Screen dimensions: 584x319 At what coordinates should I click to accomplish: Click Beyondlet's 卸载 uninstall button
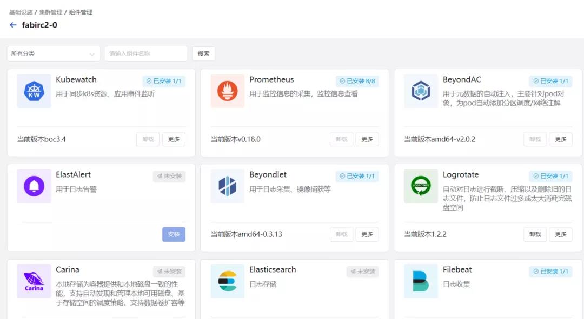tap(342, 234)
